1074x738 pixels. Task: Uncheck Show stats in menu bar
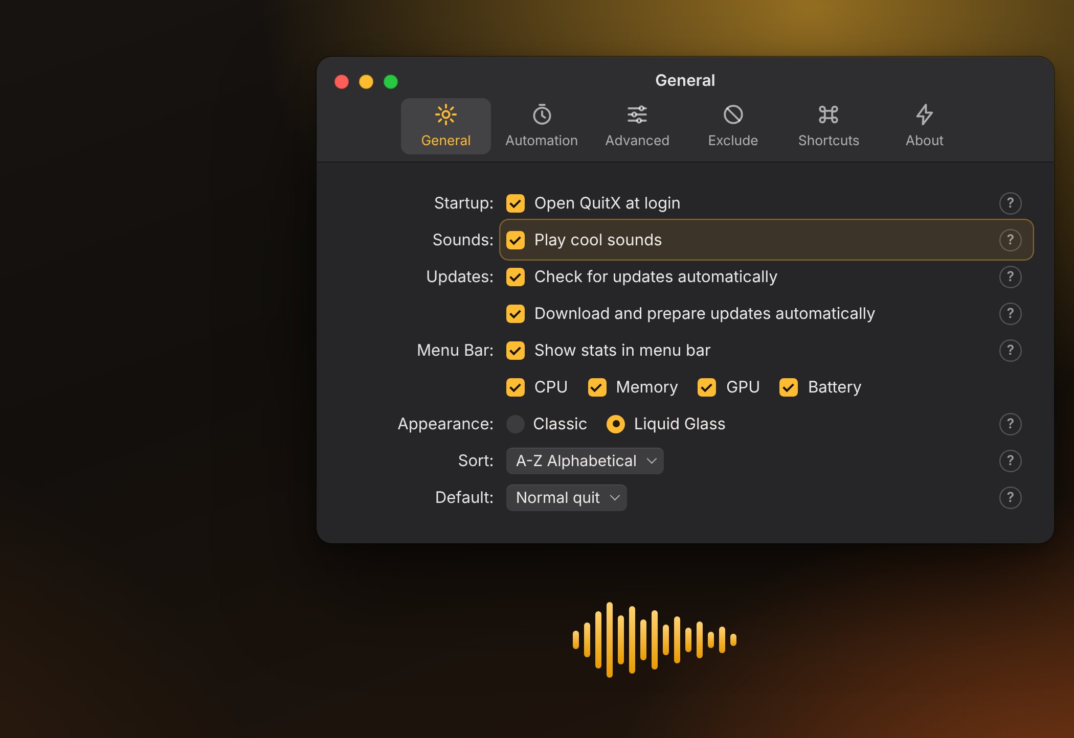click(515, 350)
